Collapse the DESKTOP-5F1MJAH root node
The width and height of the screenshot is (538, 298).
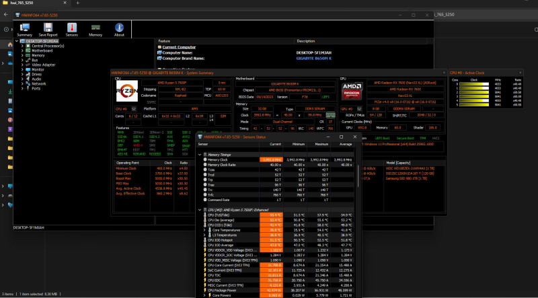(16, 41)
